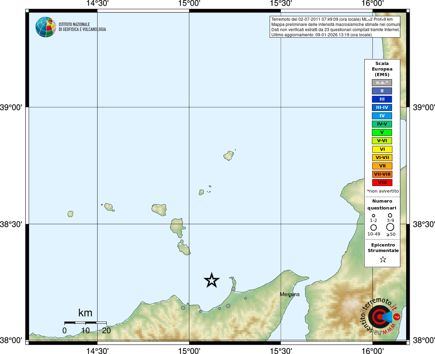Click the 3-9 questionnaire circle symbol
This screenshot has height=354, width=435.
tap(390, 215)
